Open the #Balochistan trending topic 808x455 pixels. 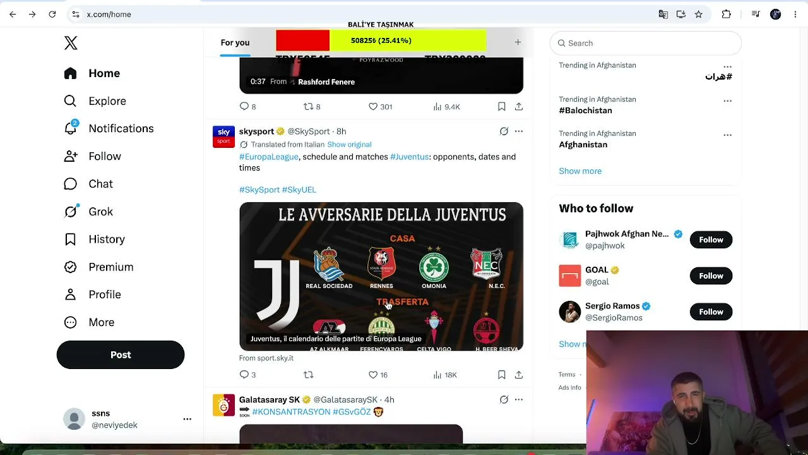click(x=585, y=111)
